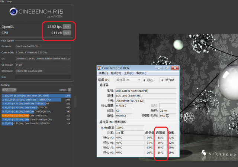Select ranking row Core i5-3317U CPU

pos(36,124)
